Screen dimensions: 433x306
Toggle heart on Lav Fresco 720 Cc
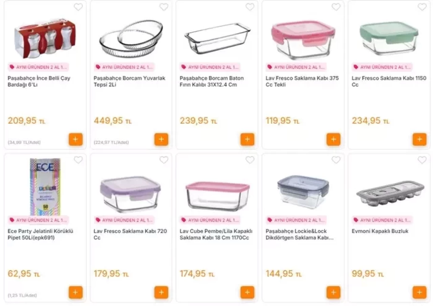click(x=164, y=160)
